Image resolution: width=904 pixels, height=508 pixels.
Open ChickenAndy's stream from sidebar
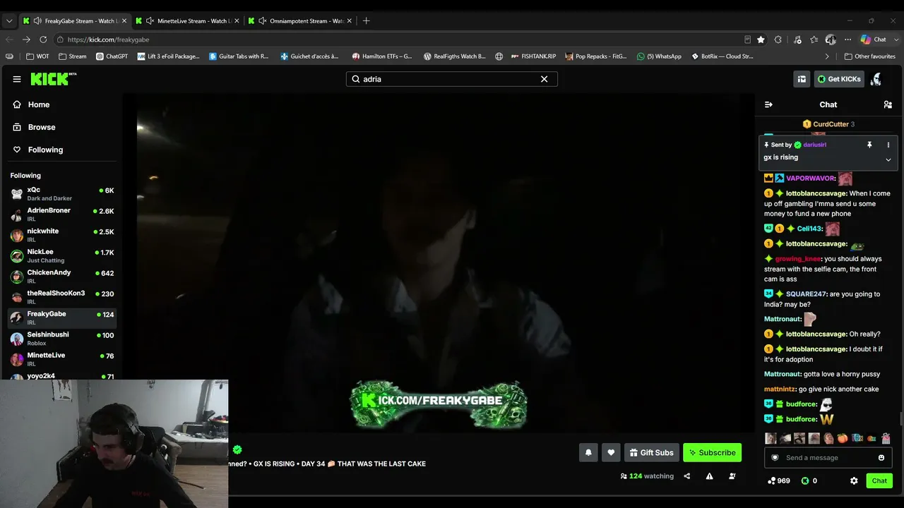tap(62, 276)
